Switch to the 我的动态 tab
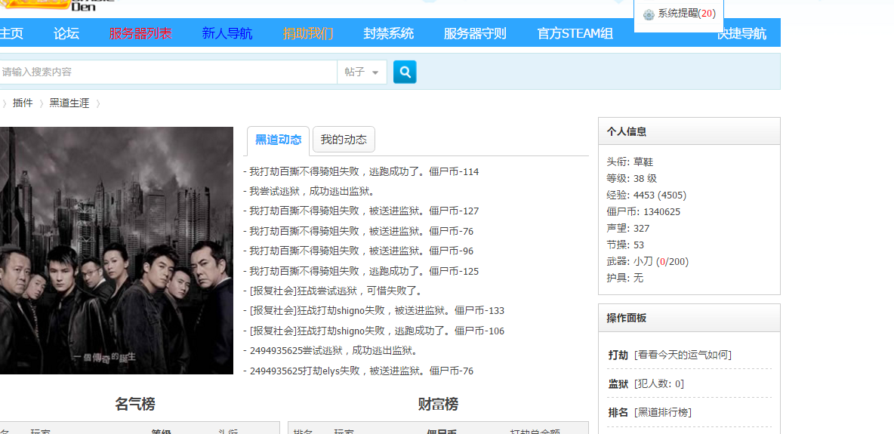The height and width of the screenshot is (434, 894). point(344,140)
